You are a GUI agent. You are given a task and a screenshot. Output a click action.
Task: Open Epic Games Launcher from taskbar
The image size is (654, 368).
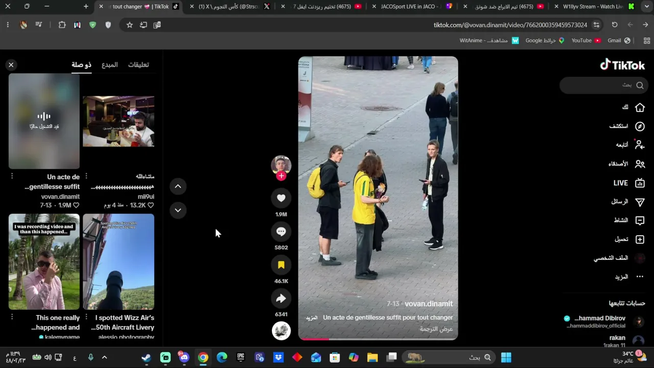(x=241, y=357)
